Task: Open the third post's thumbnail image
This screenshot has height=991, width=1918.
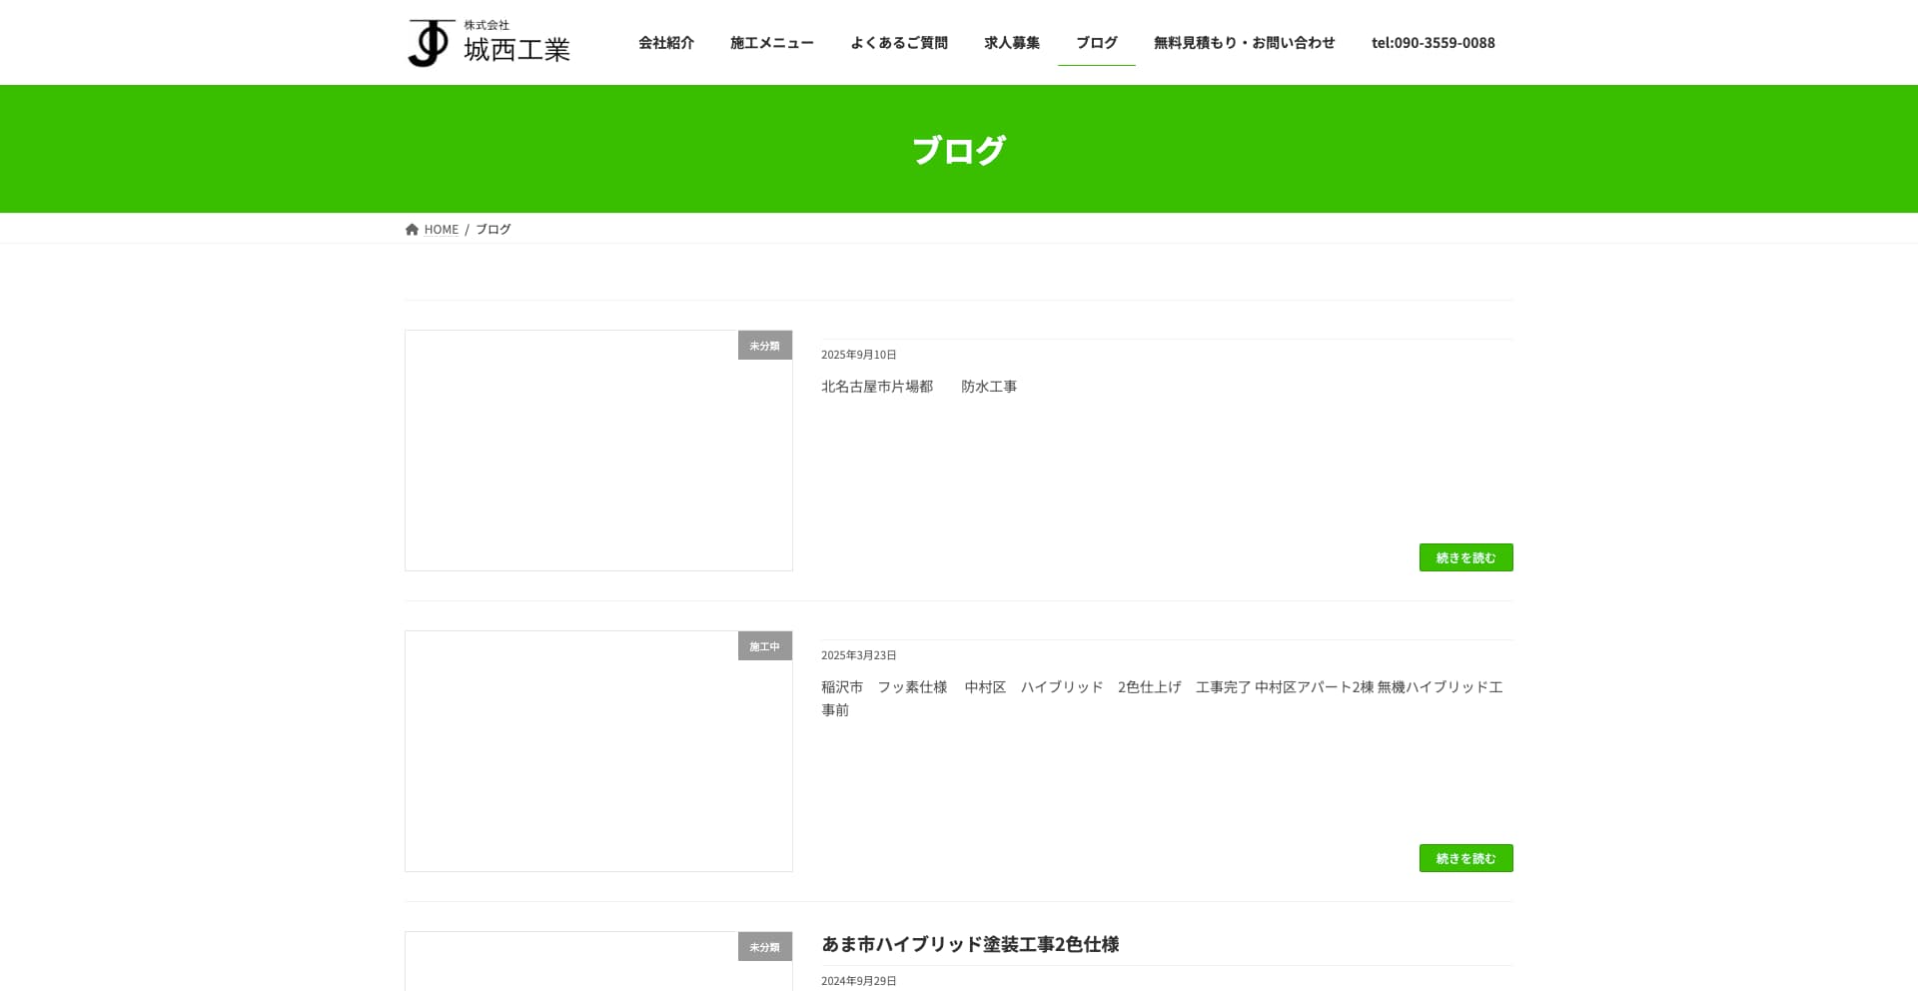Action: point(597,971)
